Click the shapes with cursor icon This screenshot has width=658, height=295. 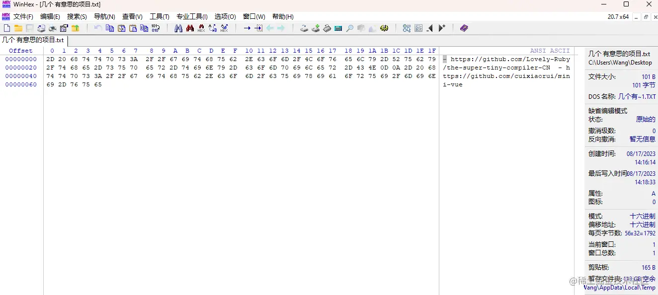click(x=407, y=28)
